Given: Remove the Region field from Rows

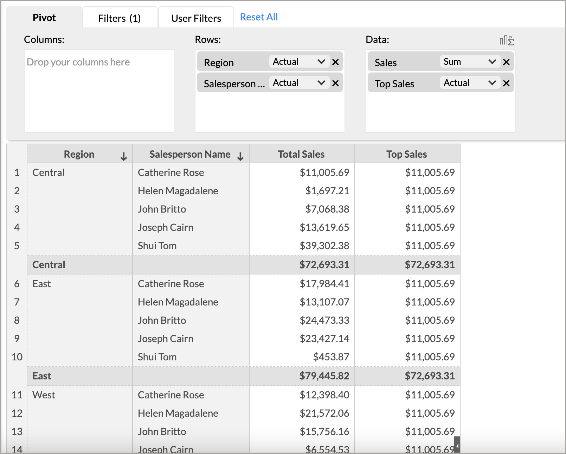Looking at the screenshot, I should pos(335,62).
